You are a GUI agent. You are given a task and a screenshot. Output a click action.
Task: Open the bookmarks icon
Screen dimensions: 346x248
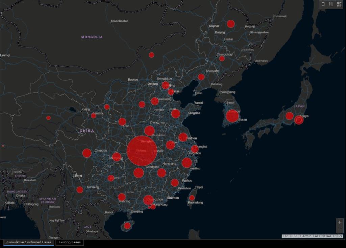pyautogui.click(x=323, y=4)
